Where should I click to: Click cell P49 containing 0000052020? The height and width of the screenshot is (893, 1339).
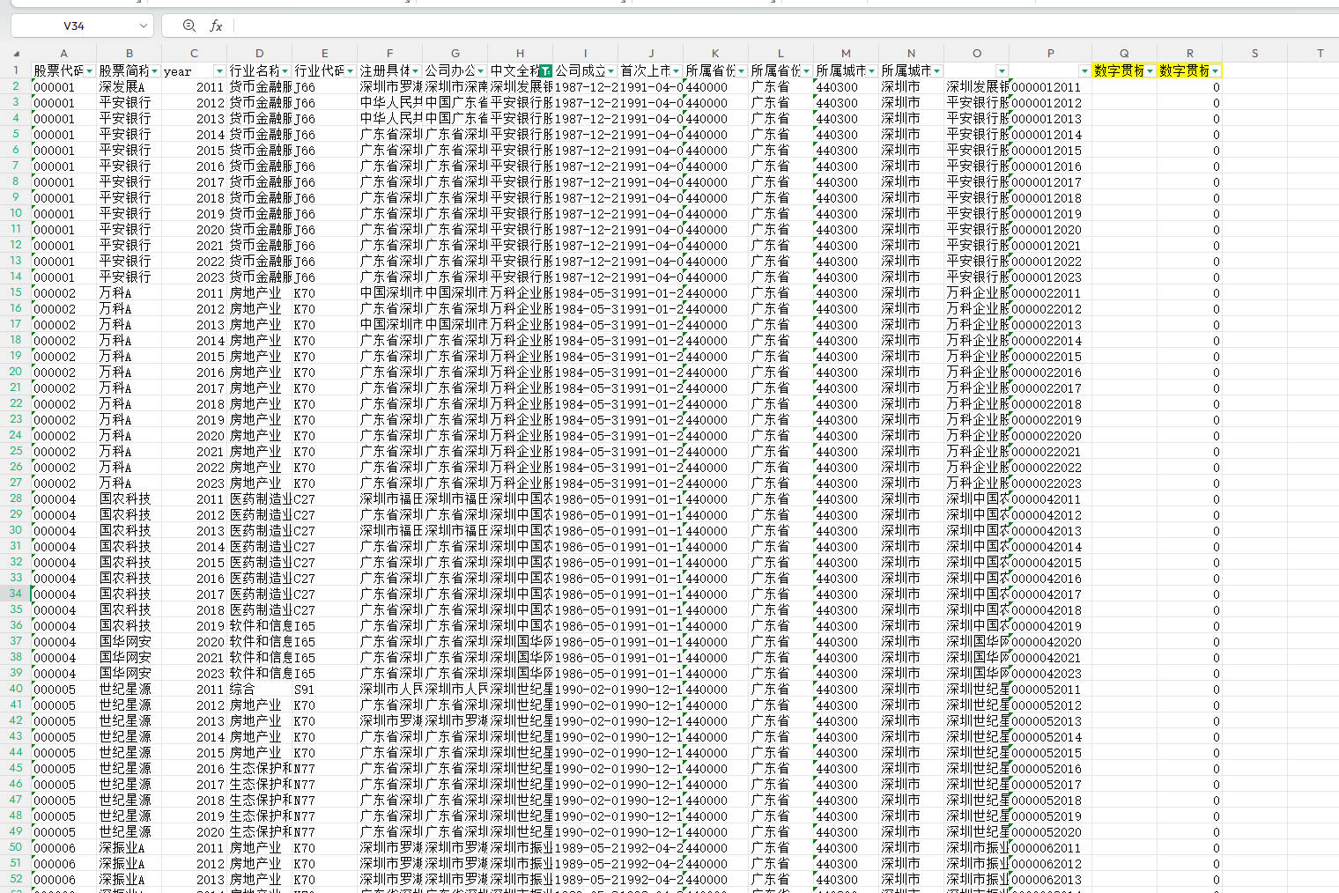click(1050, 832)
